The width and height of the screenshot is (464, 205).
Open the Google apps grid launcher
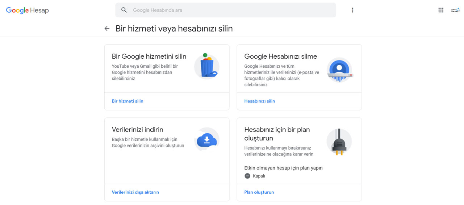441,10
